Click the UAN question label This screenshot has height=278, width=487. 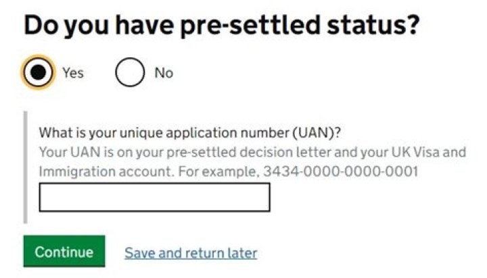pos(198,132)
